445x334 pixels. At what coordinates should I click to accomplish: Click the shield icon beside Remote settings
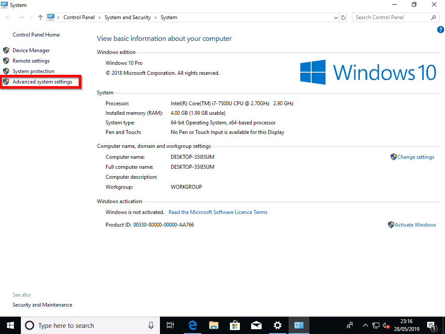click(6, 61)
